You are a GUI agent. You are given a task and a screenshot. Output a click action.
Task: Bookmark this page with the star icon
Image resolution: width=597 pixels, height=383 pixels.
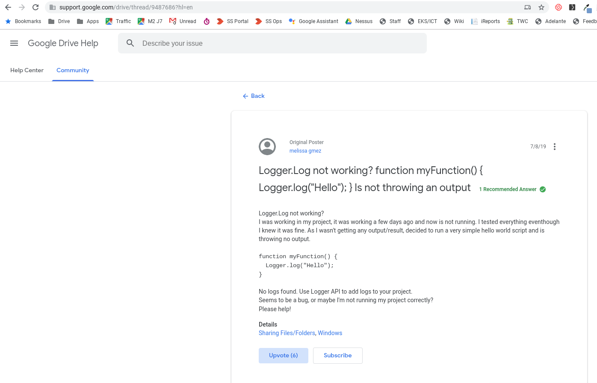click(542, 7)
